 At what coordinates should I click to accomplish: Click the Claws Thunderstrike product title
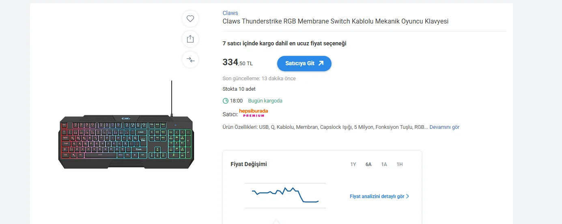tap(335, 21)
